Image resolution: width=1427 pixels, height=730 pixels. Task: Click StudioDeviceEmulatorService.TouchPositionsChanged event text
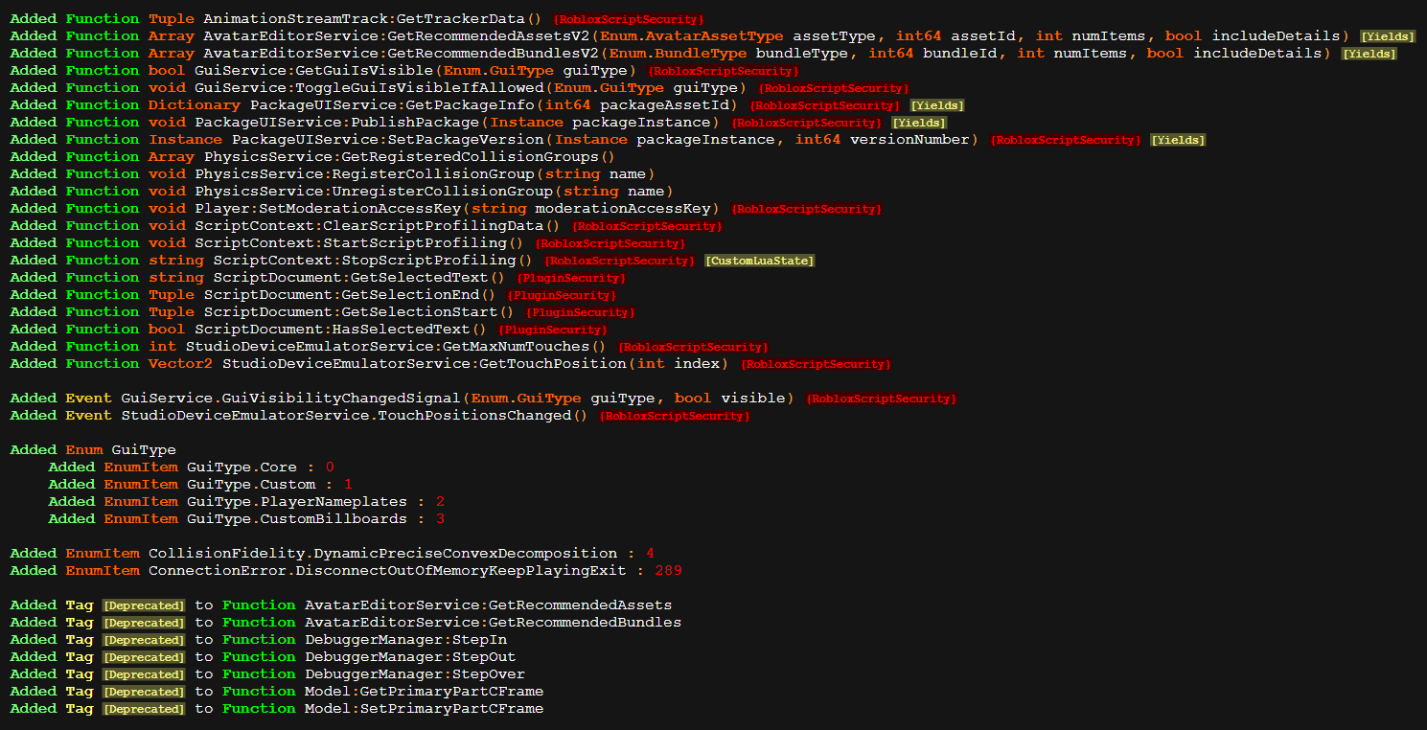345,415
